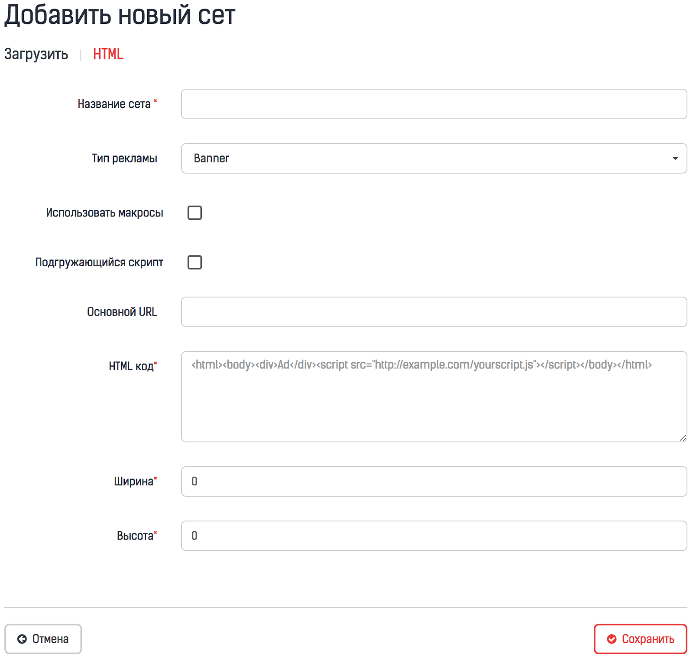Click the caret arrow of the Banner dropdown
Viewport: 693px width, 659px height.
pos(675,158)
